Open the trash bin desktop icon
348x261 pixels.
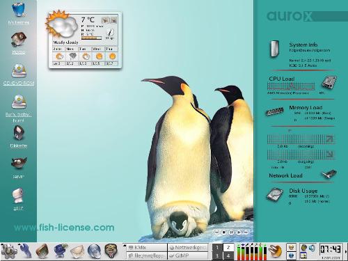(19, 9)
